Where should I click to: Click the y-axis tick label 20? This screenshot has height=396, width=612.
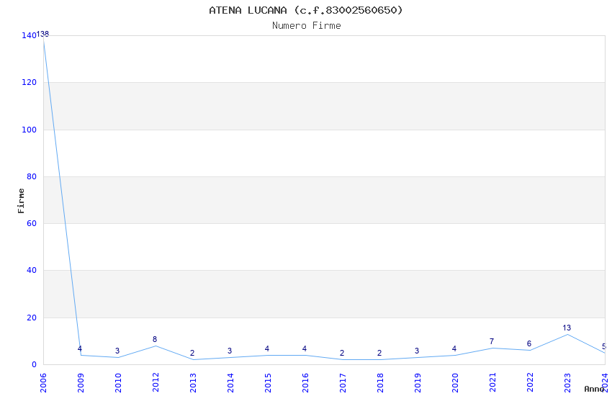(x=32, y=318)
